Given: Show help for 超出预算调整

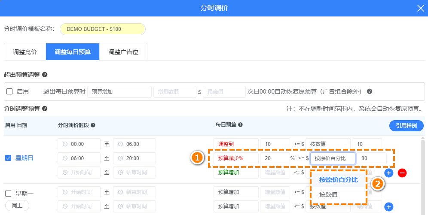Looking at the screenshot, I should (45, 75).
